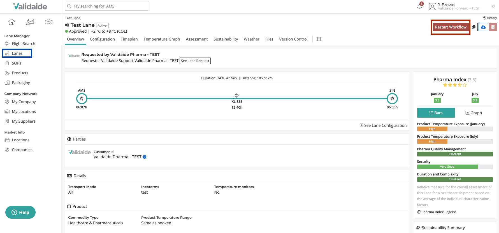499x233 pixels.
Task: Open SOPs in sidebar
Action: coord(13,63)
